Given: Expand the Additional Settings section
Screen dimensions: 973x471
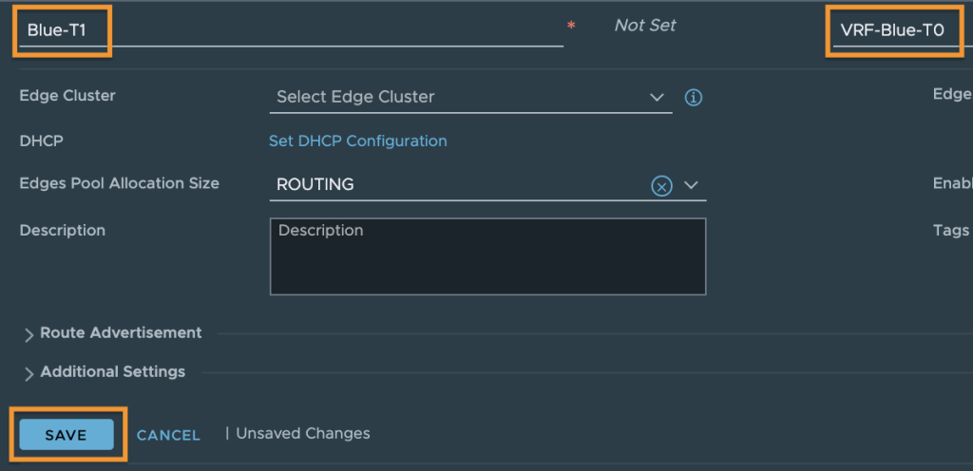Looking at the screenshot, I should (x=105, y=372).
